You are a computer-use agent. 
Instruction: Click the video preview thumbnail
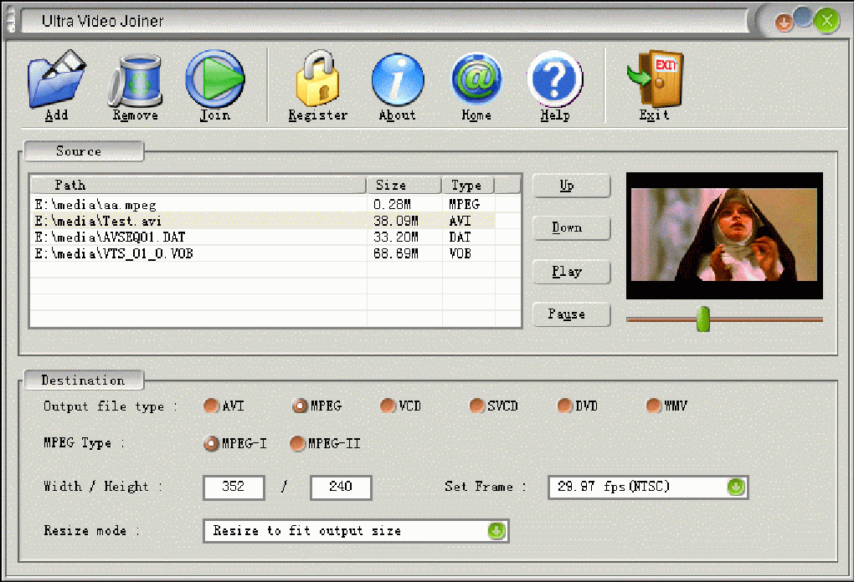pyautogui.click(x=724, y=236)
